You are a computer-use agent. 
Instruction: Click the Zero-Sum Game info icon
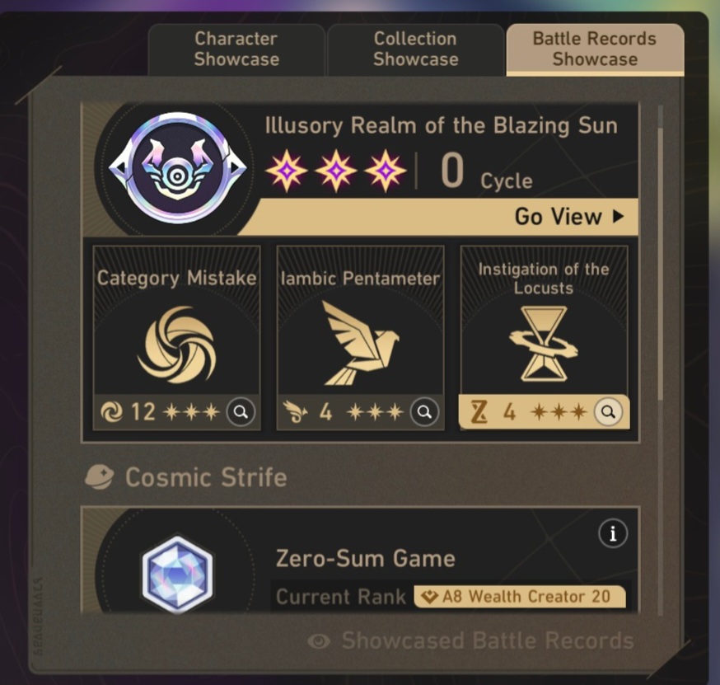coord(613,533)
